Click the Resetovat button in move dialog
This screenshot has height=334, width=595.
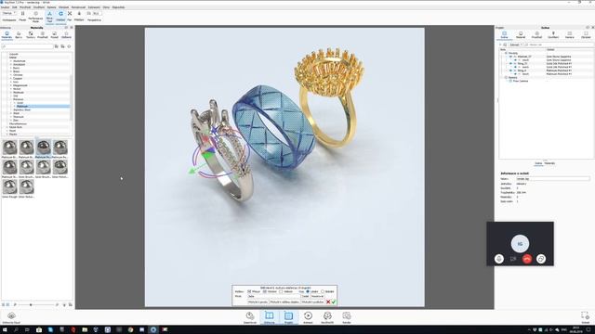tap(318, 296)
